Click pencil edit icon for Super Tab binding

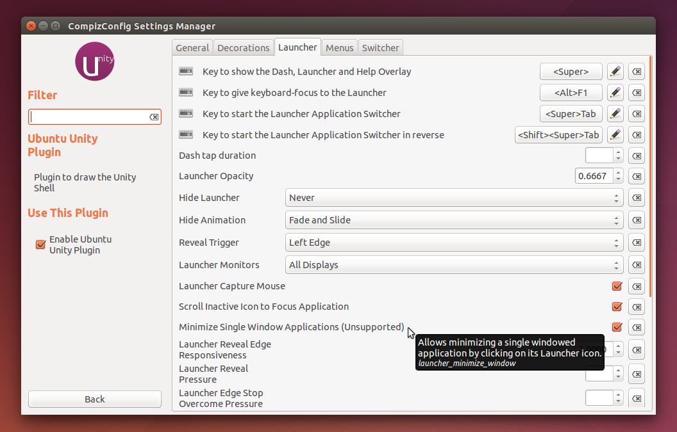pyautogui.click(x=615, y=114)
